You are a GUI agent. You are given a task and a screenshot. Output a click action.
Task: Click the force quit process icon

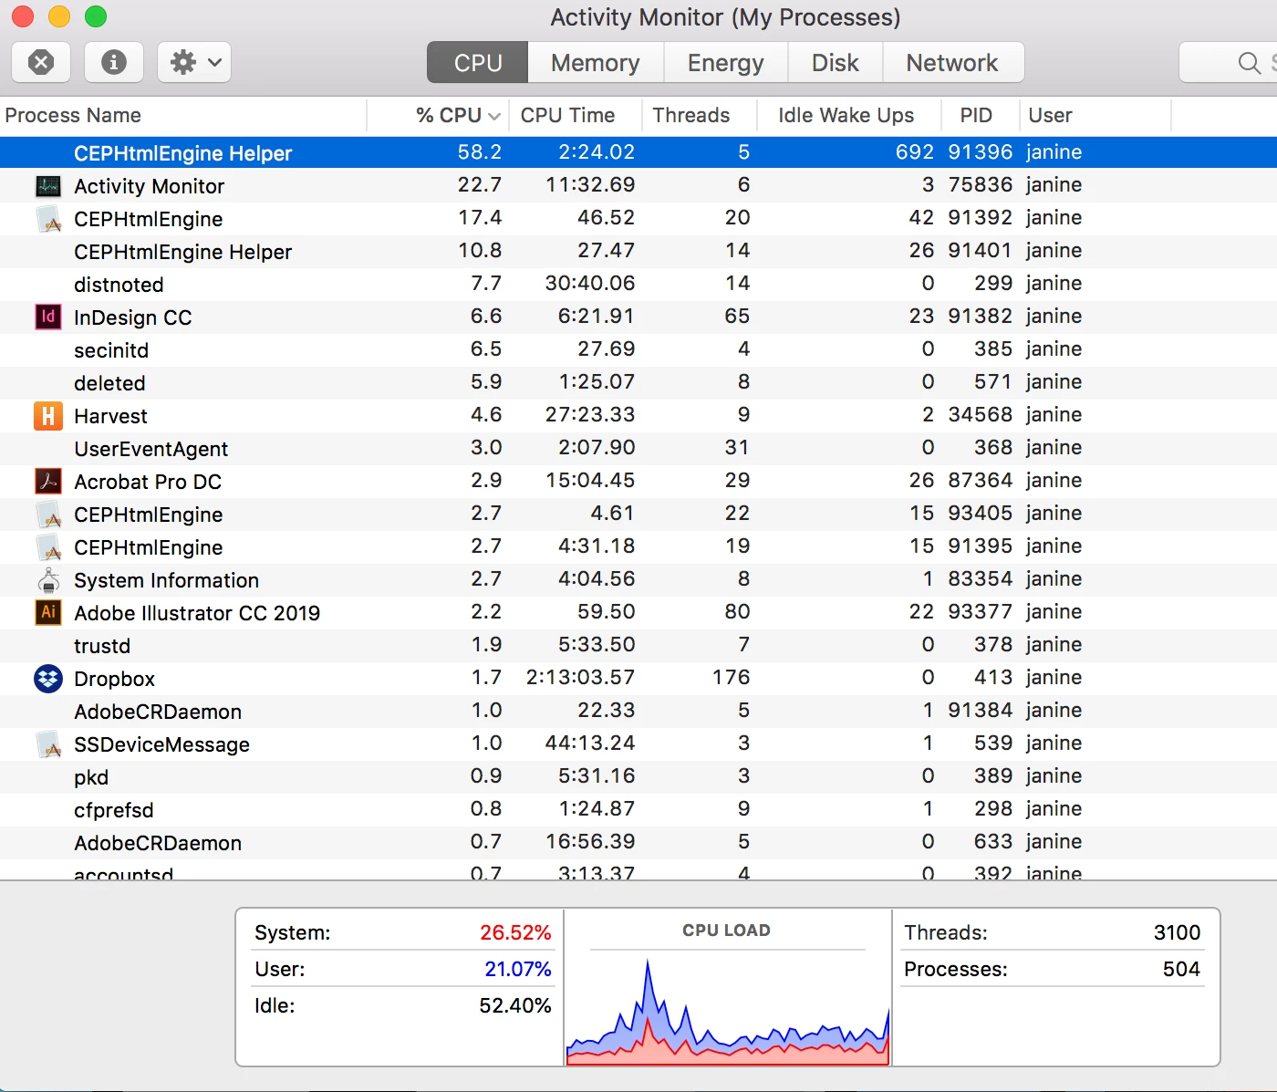41,62
